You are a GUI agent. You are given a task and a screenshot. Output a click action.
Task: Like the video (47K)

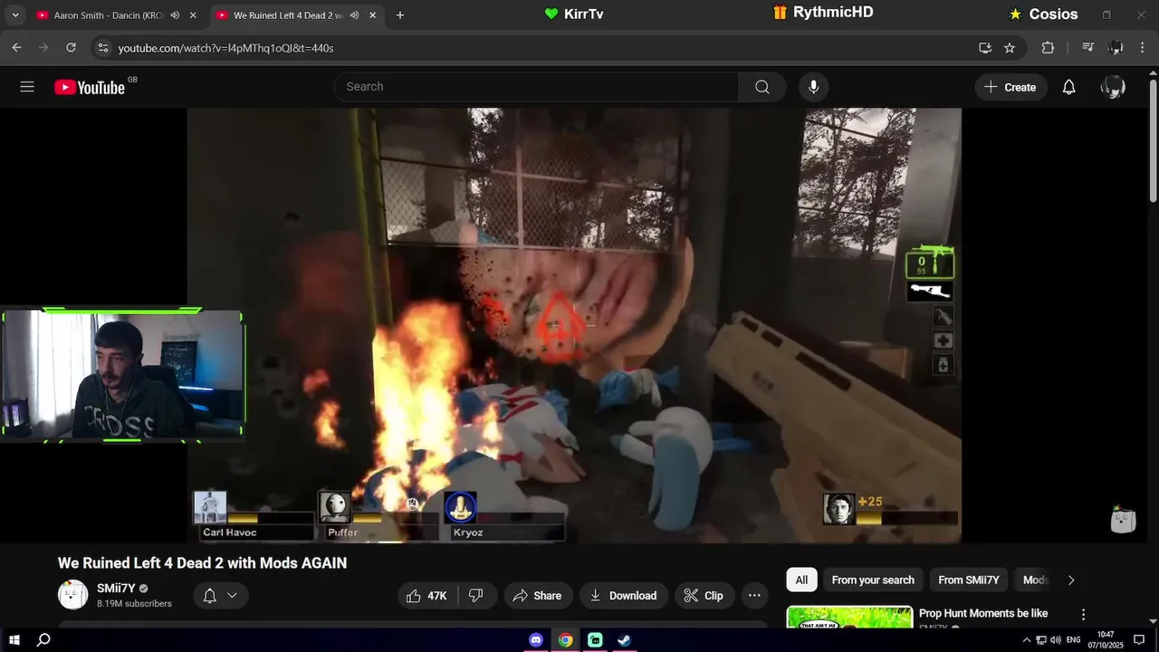click(426, 596)
